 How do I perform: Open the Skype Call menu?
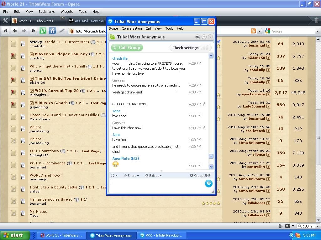pos(148,28)
